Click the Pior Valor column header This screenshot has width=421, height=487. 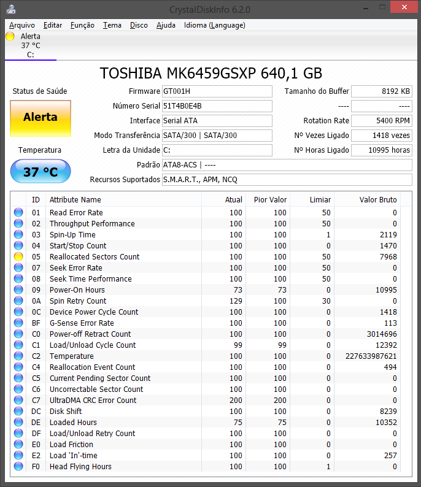click(268, 200)
